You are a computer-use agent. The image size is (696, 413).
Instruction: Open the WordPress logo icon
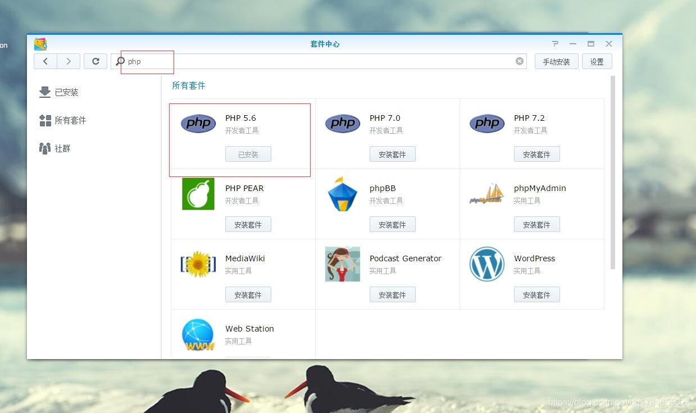pos(486,264)
